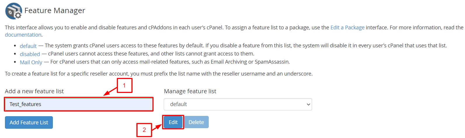Click the red annotation box numbered 2
The image size is (465, 138).
144,130
